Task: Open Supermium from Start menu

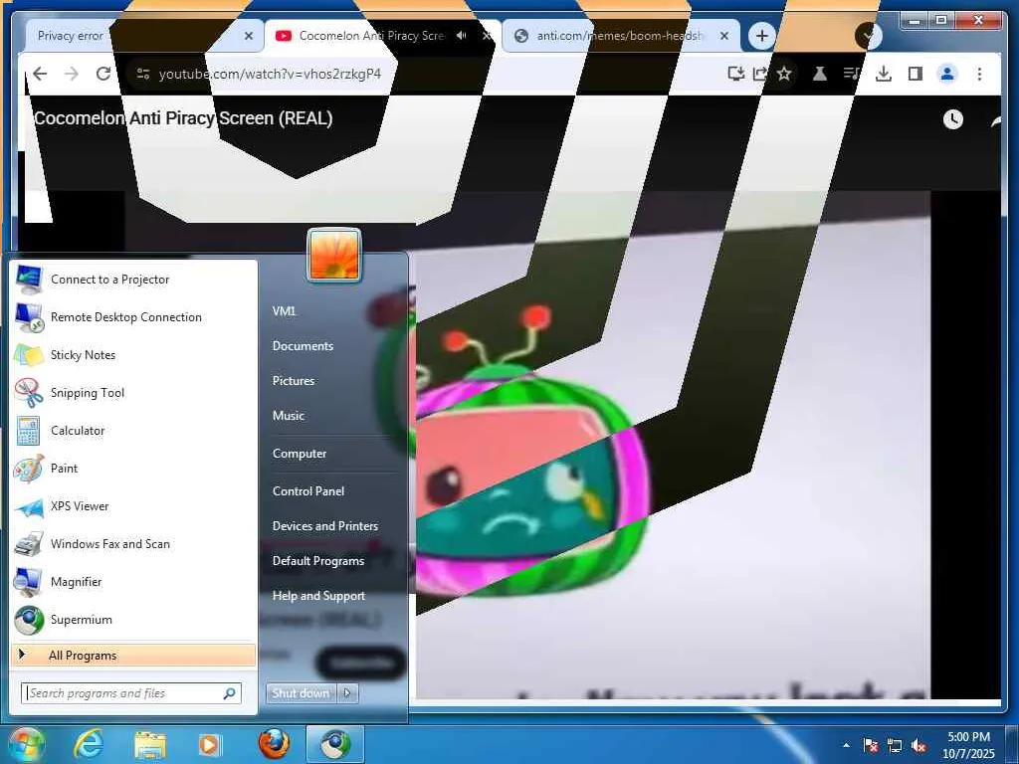Action: (x=133, y=620)
